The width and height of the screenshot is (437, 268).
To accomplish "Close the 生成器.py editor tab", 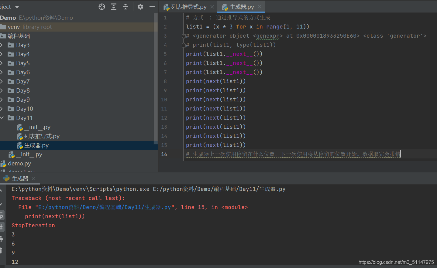I will tap(260, 7).
